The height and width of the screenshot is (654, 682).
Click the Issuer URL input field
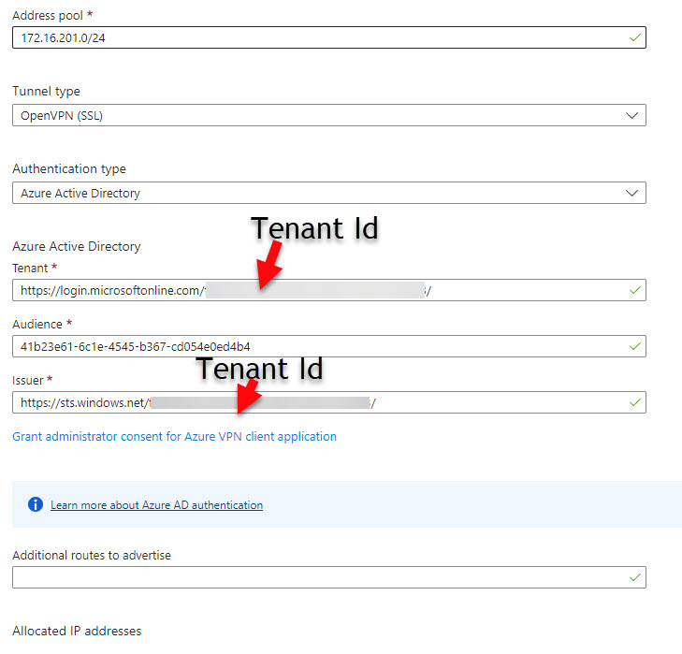[x=328, y=402]
